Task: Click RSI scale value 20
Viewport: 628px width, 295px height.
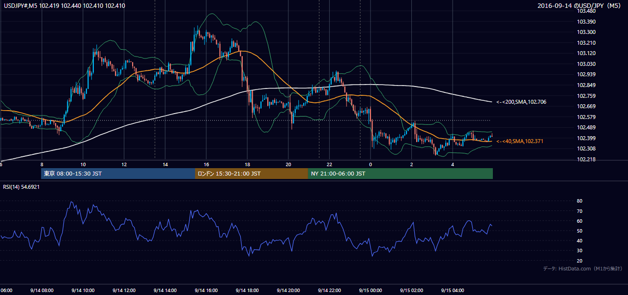Action: click(x=580, y=261)
